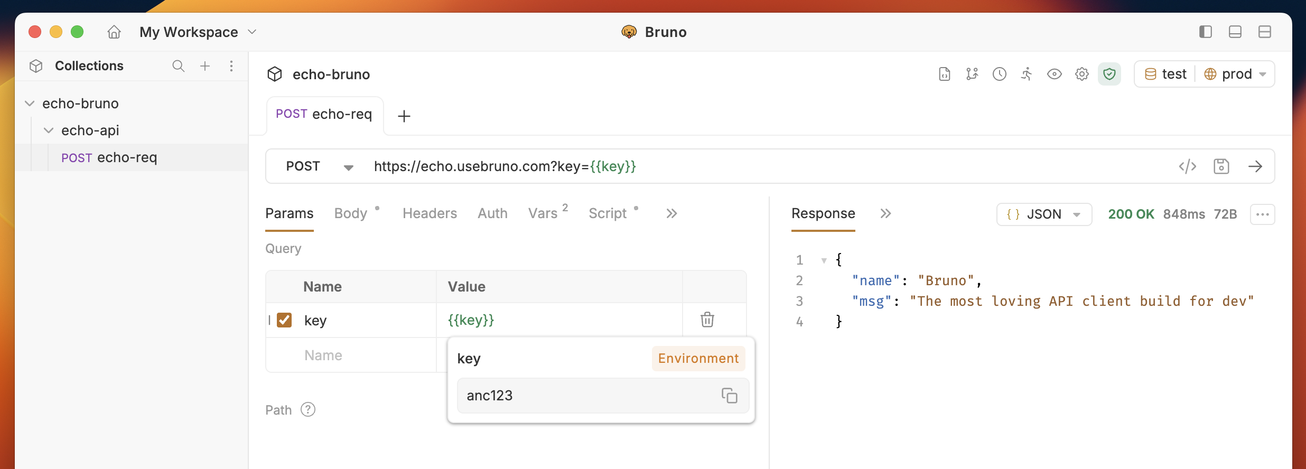This screenshot has height=469, width=1306.
Task: Open the collection runner icon
Action: 1027,74
